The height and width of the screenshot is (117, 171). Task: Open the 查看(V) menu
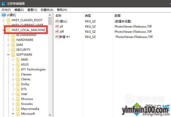coord(32,10)
